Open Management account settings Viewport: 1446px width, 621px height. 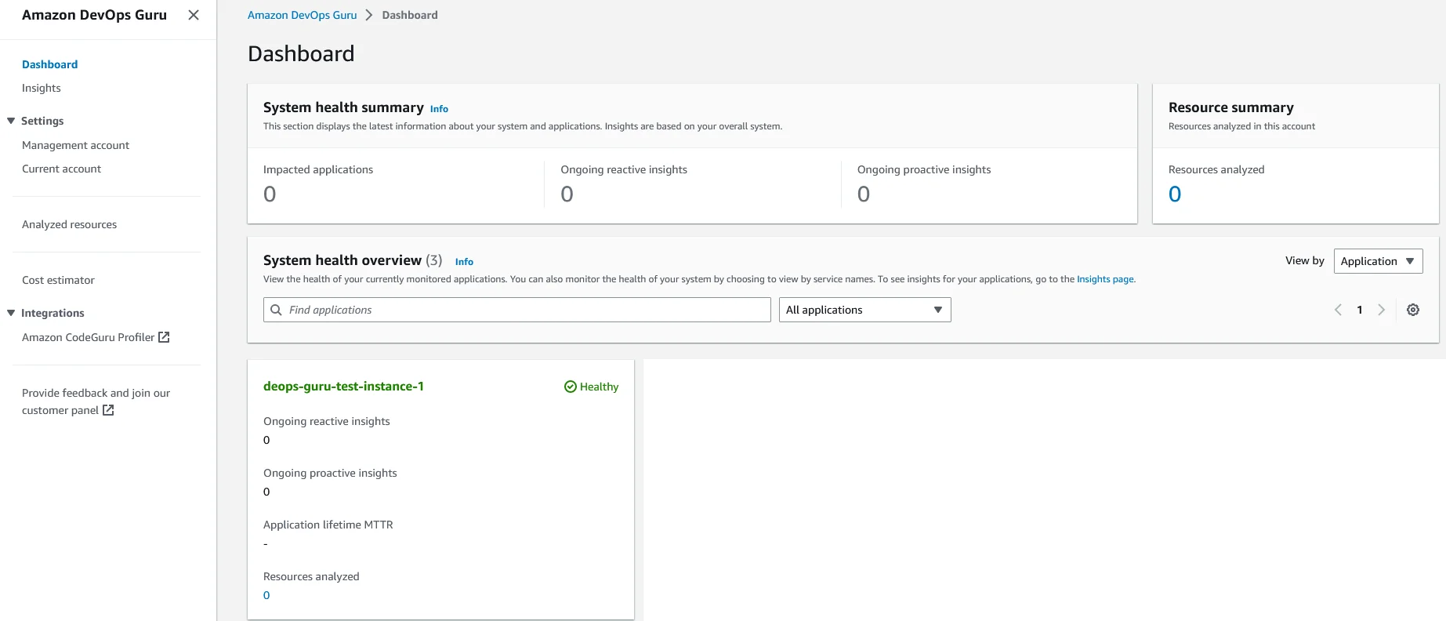pos(75,145)
